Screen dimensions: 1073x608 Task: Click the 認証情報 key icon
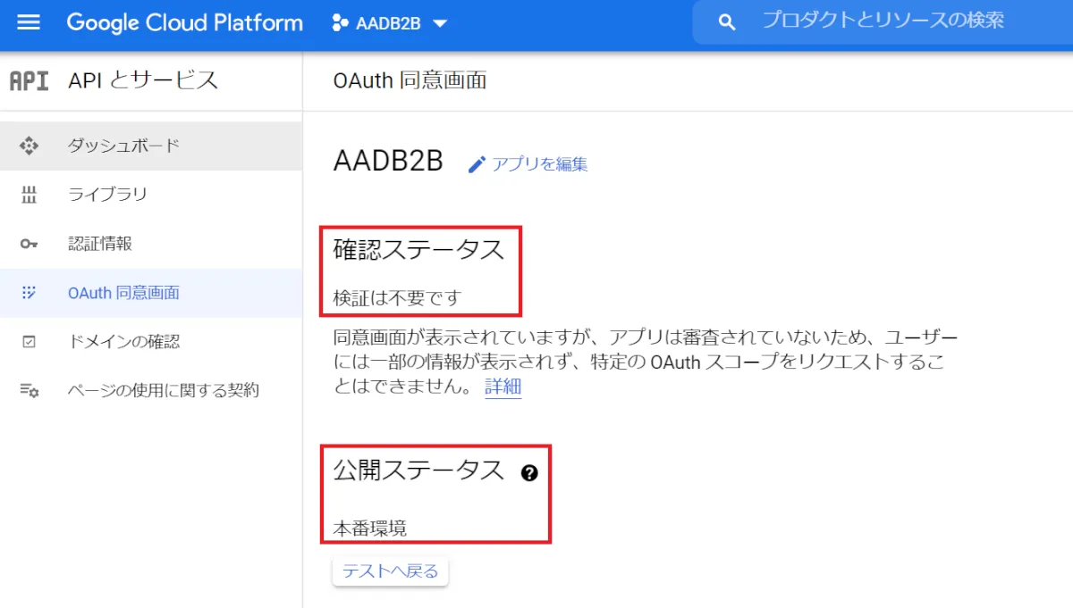[29, 244]
